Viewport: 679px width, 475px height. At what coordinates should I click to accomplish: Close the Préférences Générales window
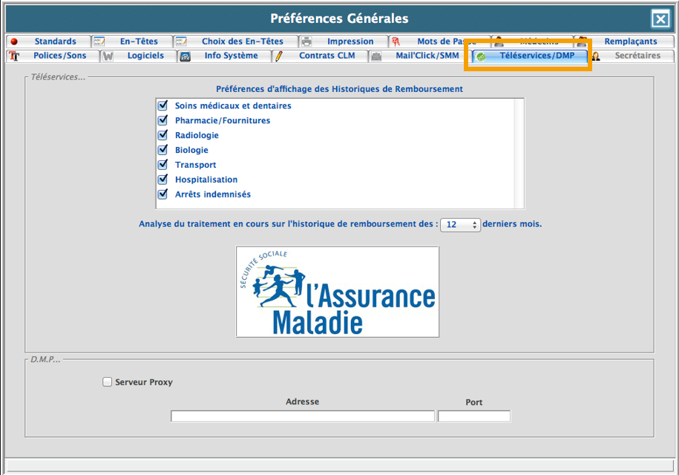pos(660,19)
